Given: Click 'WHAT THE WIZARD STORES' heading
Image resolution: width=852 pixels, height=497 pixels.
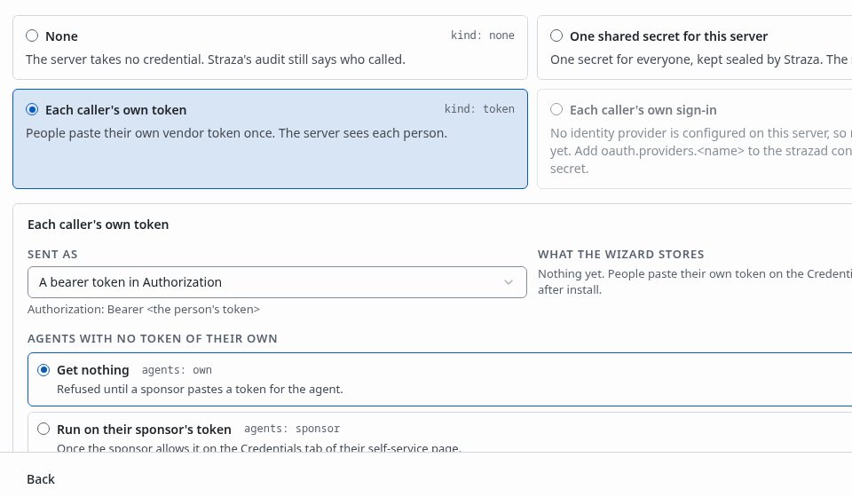Looking at the screenshot, I should click(621, 254).
